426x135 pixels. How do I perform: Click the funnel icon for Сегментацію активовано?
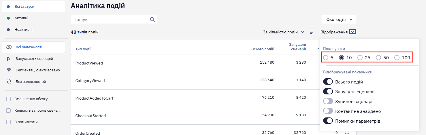[x=9, y=70]
